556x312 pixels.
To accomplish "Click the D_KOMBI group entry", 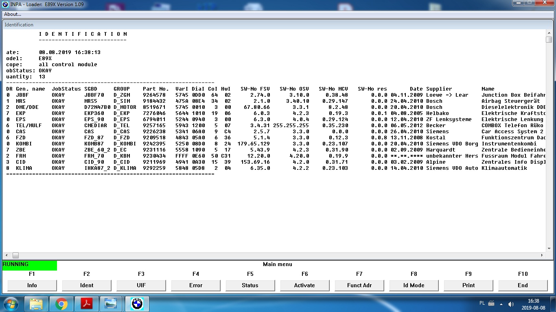I will (125, 144).
